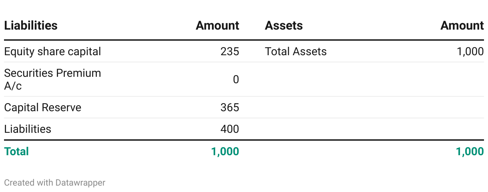Click the first Amount column header
This screenshot has width=488, height=192.
(217, 26)
